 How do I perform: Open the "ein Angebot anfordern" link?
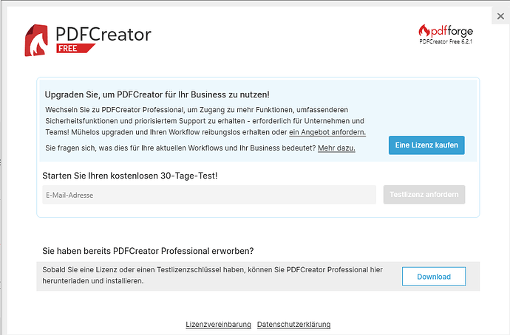pos(327,132)
